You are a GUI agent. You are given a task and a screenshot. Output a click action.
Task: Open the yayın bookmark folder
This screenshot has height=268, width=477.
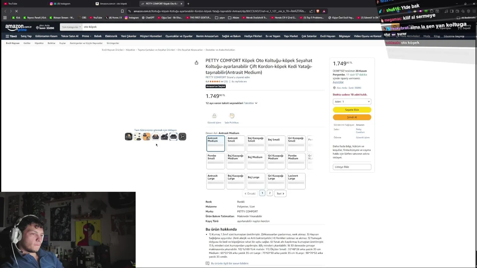coord(220,17)
